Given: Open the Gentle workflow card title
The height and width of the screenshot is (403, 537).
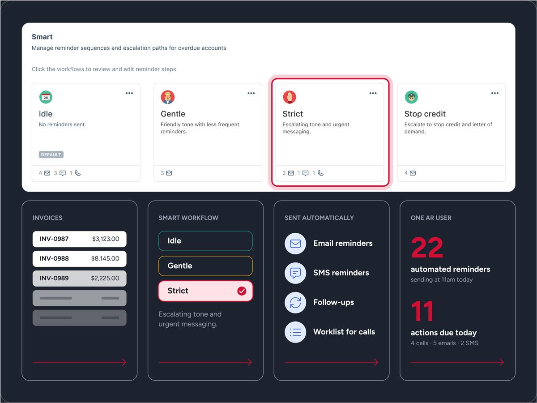Looking at the screenshot, I should [173, 114].
